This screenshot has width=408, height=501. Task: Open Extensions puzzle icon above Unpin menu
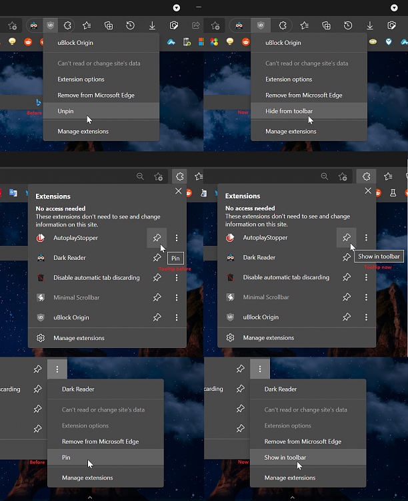(67, 25)
